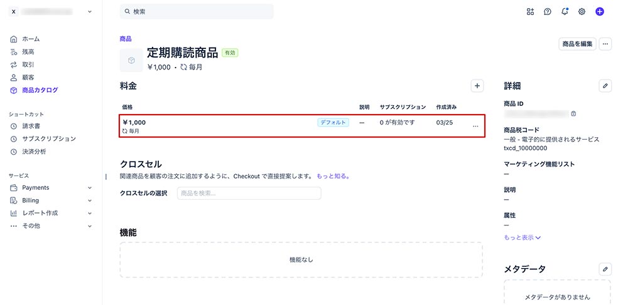The image size is (628, 305).
Task: Follow the もっと知る link
Action: click(333, 177)
